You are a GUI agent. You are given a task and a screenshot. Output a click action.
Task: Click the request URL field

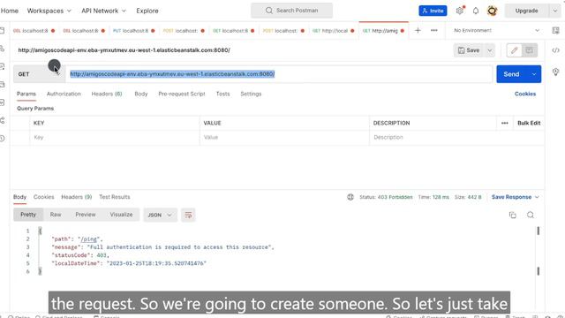[279, 74]
